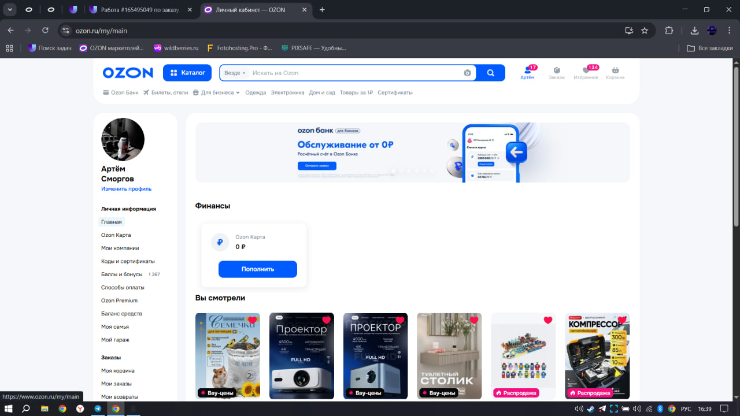Unfavorite the Семечки product with heart

tap(252, 321)
